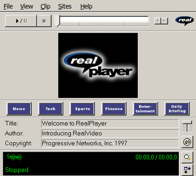This screenshot has height=176, width=196.
Task: Open the Tech channel button
Action: 51,109
